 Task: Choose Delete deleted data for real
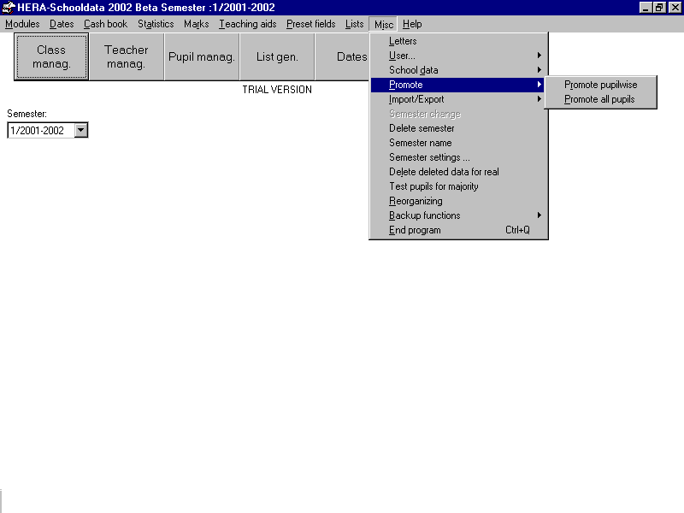click(x=458, y=172)
